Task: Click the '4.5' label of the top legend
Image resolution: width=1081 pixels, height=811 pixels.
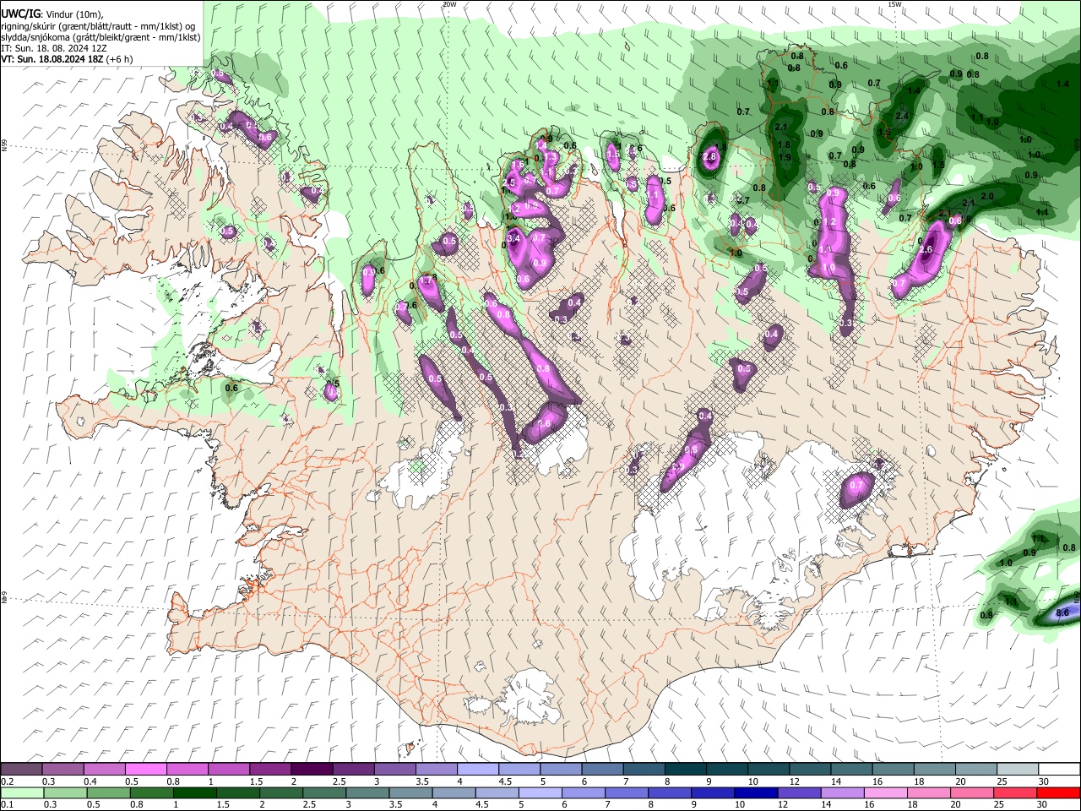Action: pyautogui.click(x=505, y=781)
